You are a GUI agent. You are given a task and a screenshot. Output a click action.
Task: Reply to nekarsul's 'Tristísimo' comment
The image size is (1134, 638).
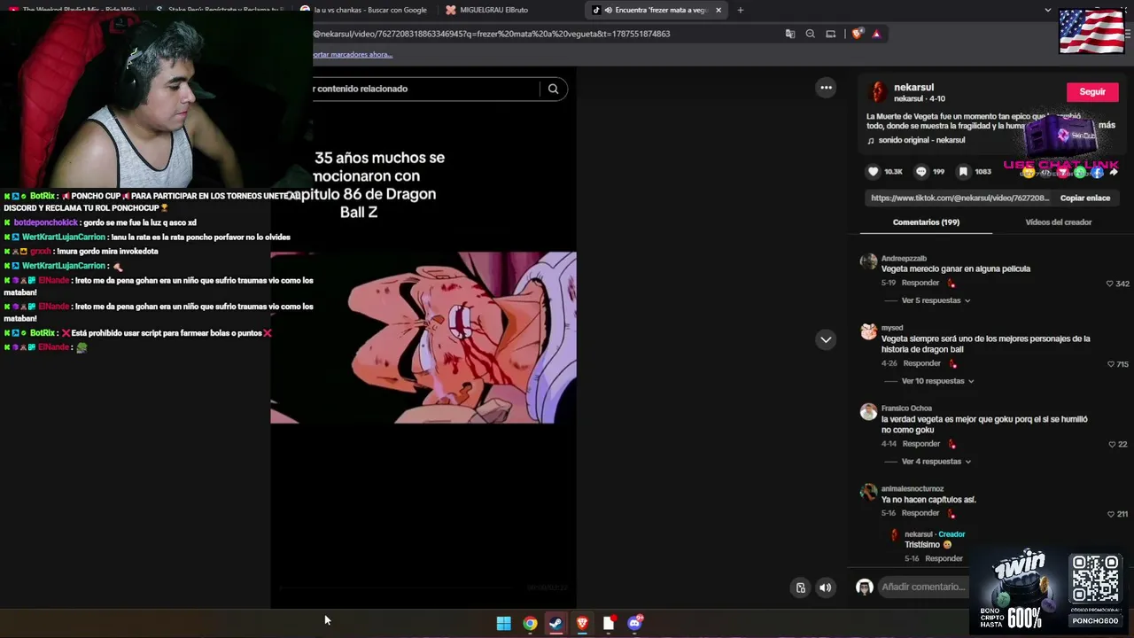pyautogui.click(x=944, y=558)
